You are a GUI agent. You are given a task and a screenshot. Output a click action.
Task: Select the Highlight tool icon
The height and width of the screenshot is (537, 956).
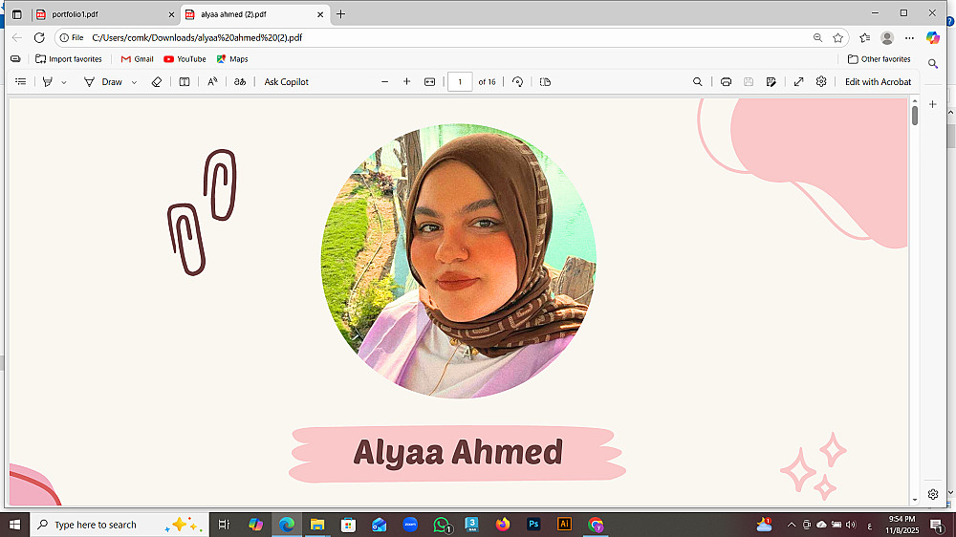pos(48,81)
